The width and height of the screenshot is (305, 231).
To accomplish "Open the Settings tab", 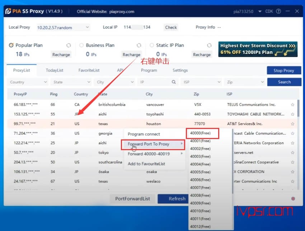I will [x=180, y=70].
